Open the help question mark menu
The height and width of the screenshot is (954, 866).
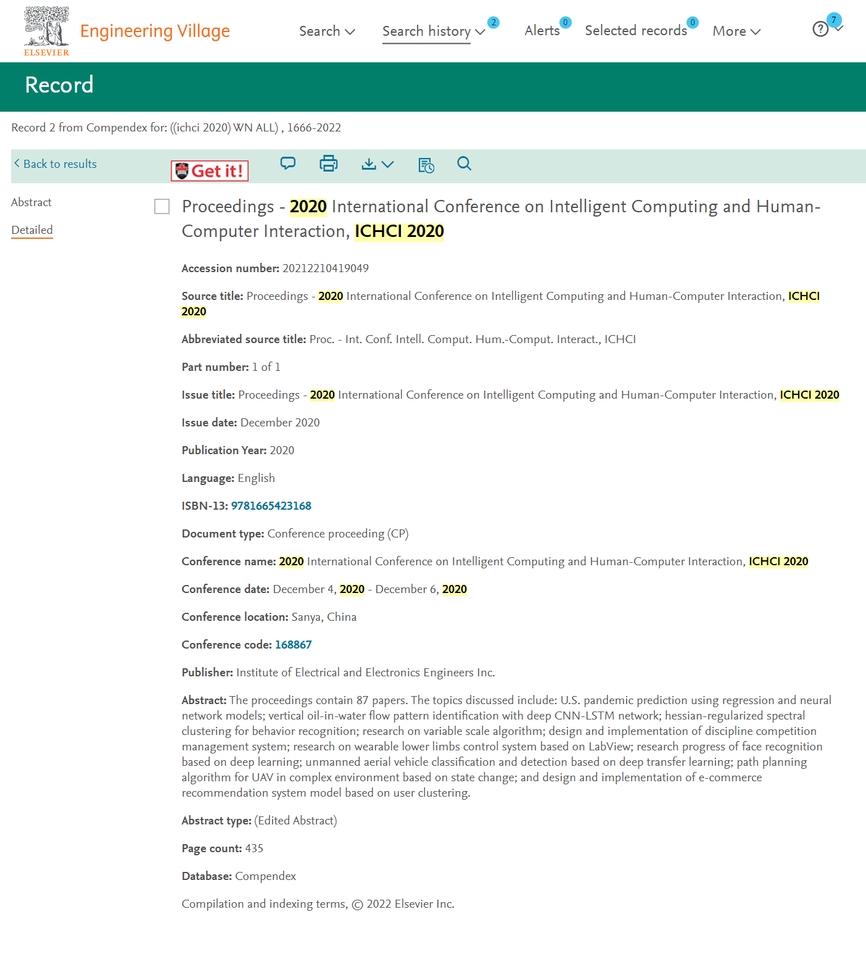point(820,29)
